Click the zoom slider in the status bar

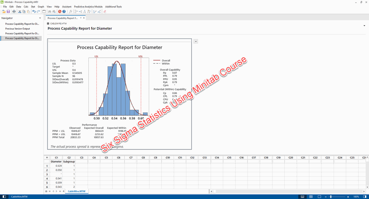331,197
